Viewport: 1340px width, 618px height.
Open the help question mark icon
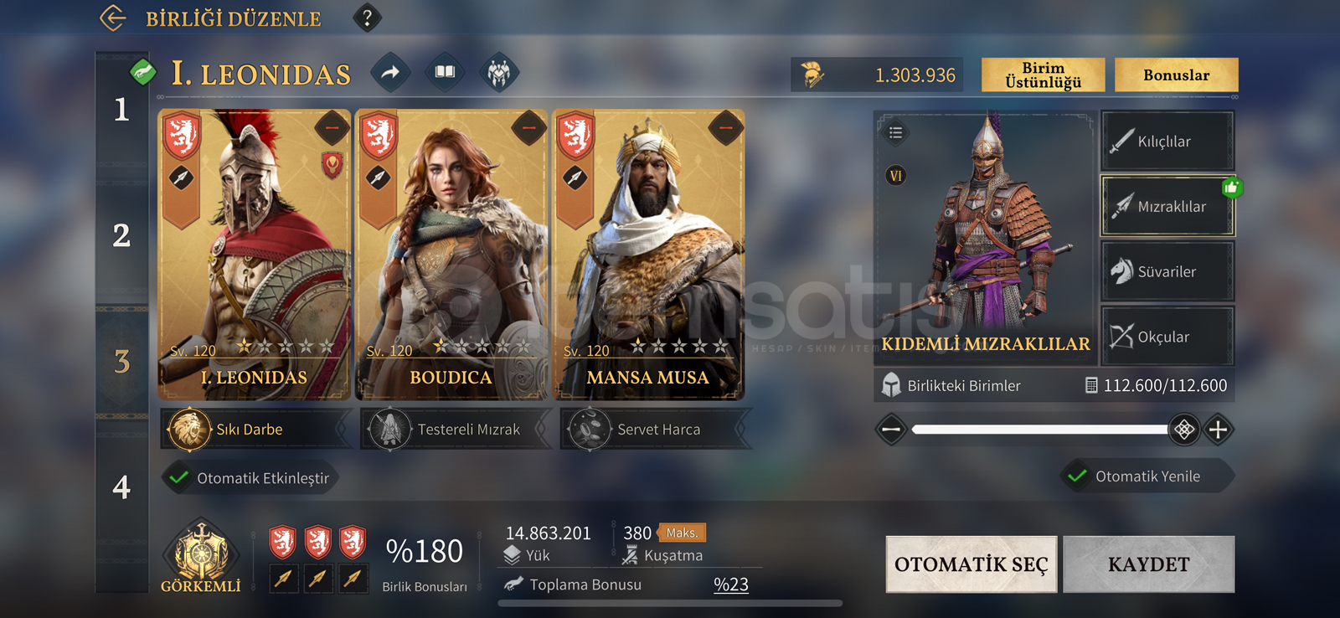coord(367,18)
